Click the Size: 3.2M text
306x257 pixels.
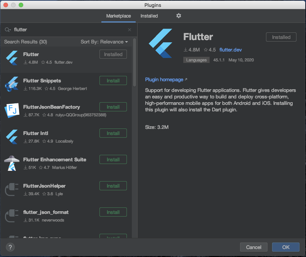click(157, 127)
